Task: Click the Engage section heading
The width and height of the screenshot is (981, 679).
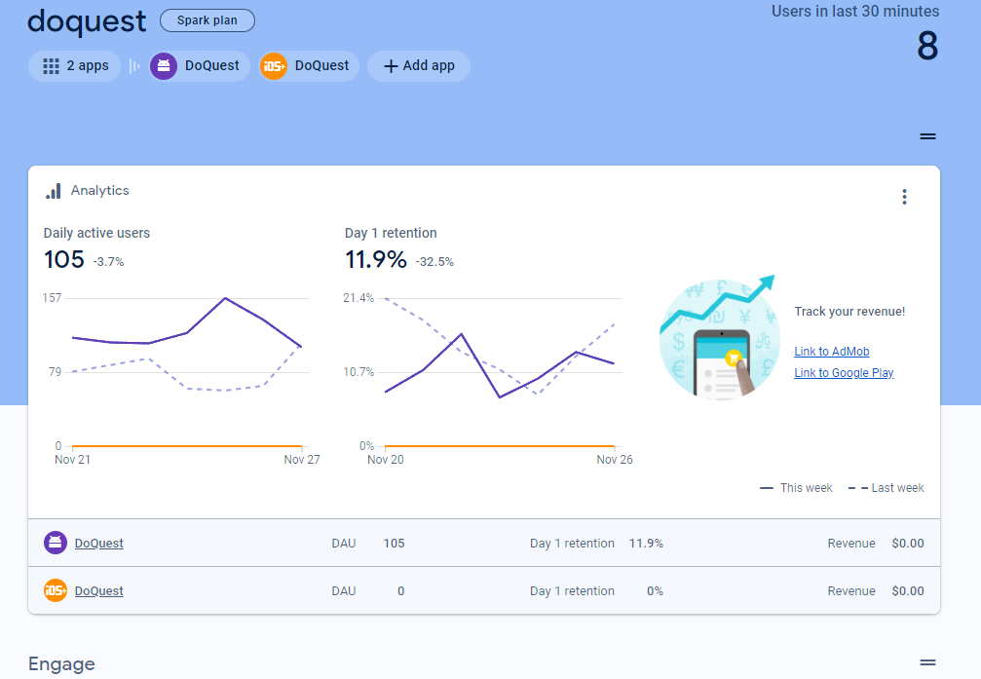Action: point(62,663)
